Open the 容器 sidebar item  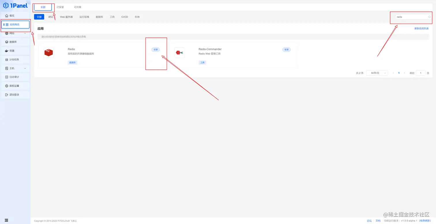(15, 51)
